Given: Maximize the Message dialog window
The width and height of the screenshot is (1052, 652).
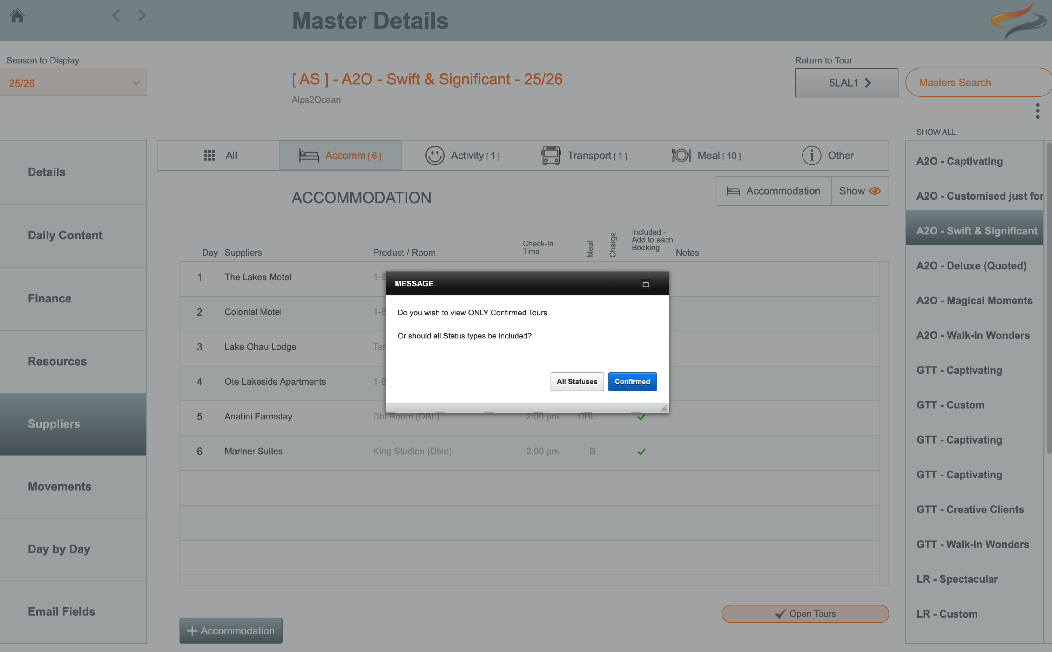Looking at the screenshot, I should (646, 284).
